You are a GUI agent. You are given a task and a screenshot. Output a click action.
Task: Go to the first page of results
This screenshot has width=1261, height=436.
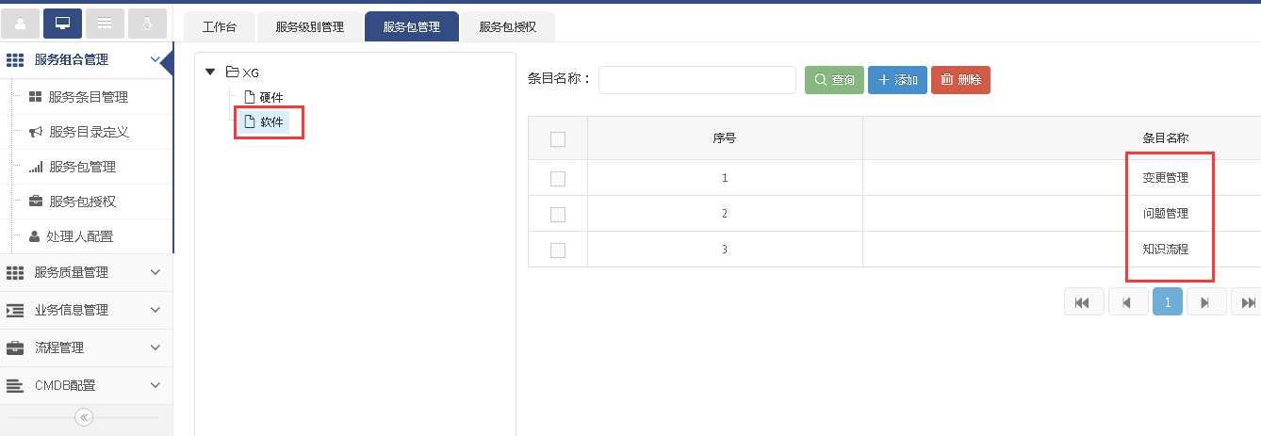(x=1082, y=302)
